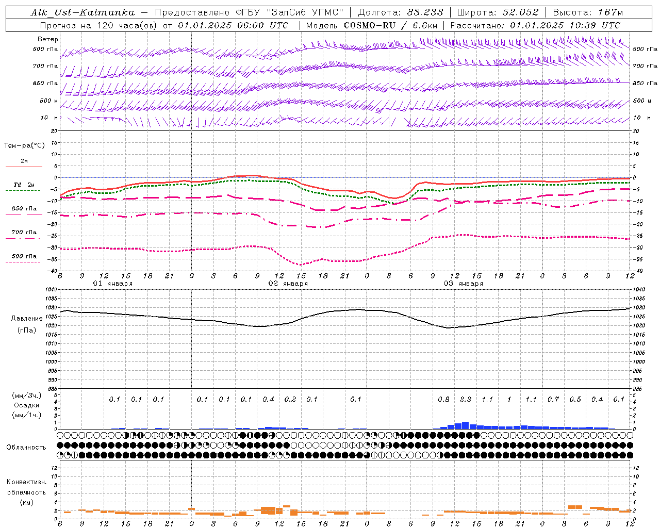Click the 03 января date label
660x528 pixels.
pos(463,284)
